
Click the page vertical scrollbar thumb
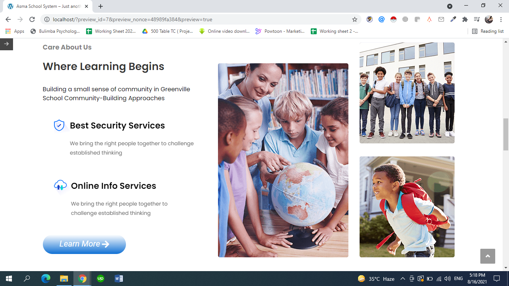[506, 134]
